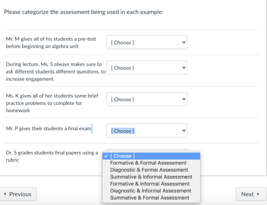
Task: Click the right arrow icon on Next button
Action: point(258,194)
